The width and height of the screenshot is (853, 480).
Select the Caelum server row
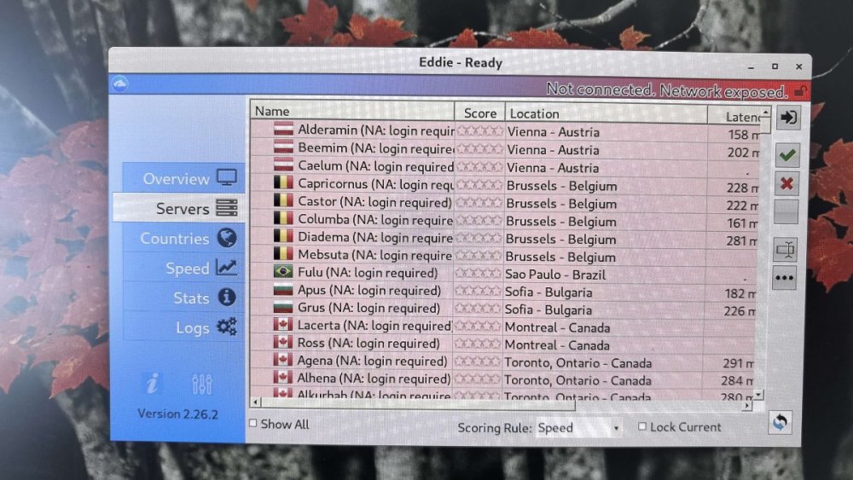pos(504,167)
